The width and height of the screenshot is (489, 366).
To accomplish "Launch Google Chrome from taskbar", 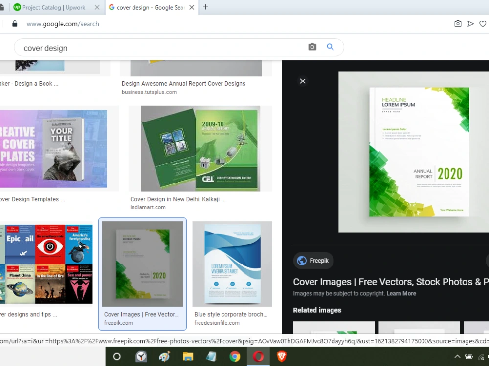I will click(x=235, y=357).
